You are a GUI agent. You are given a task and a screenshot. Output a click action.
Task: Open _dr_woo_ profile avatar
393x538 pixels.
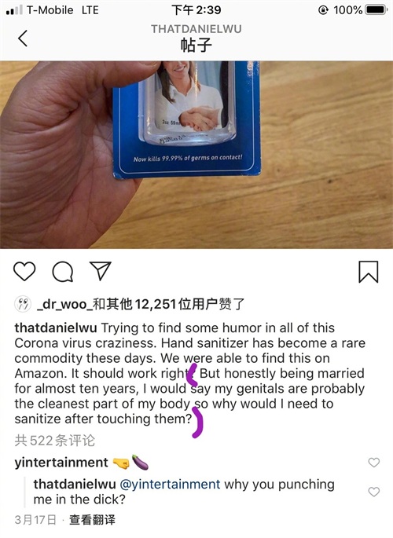tap(23, 304)
